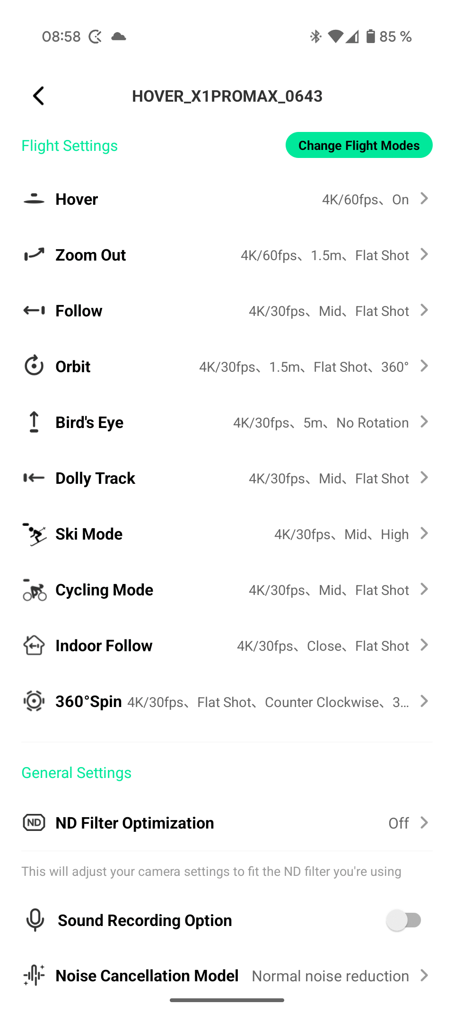Select the Dolly Track menu entry
This screenshot has height=1013, width=454.
96,478
